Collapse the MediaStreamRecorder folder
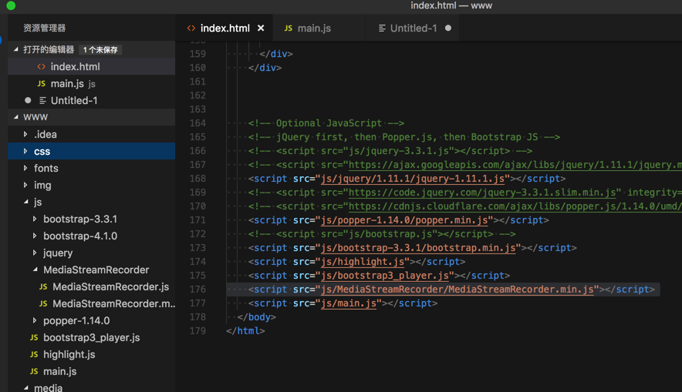The image size is (682, 392). tap(35, 270)
